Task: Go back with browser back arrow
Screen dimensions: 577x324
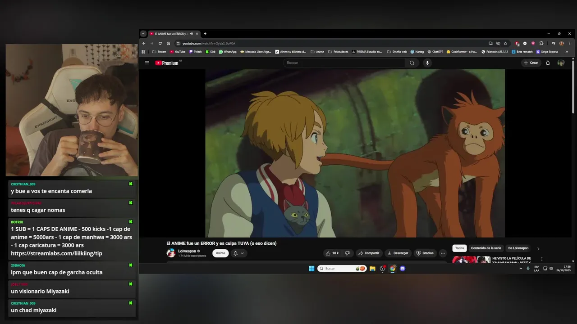Action: (144, 43)
